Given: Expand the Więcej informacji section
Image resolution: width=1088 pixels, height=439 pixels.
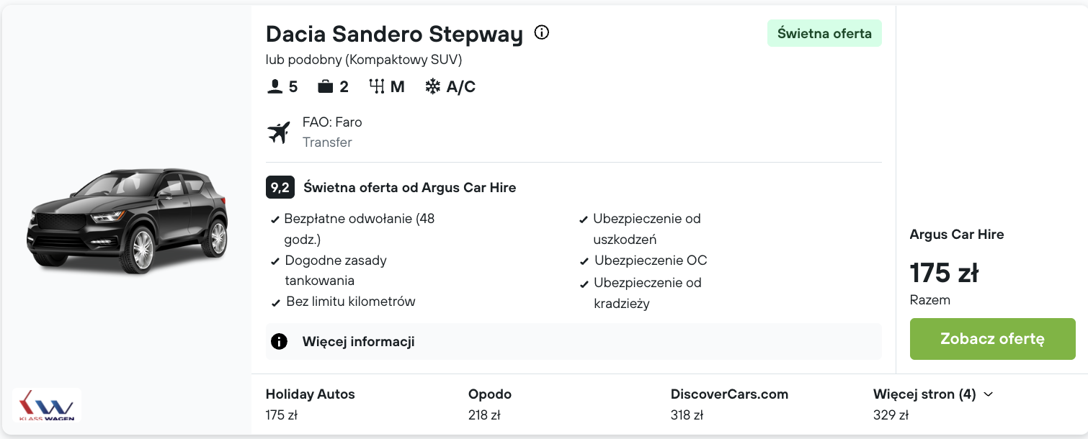Looking at the screenshot, I should point(574,341).
